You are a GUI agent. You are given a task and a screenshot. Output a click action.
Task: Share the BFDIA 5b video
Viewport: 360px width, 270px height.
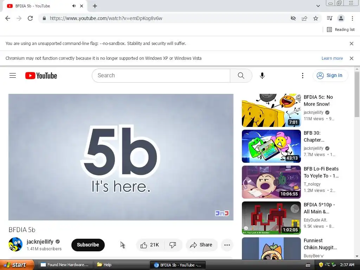pos(201,245)
